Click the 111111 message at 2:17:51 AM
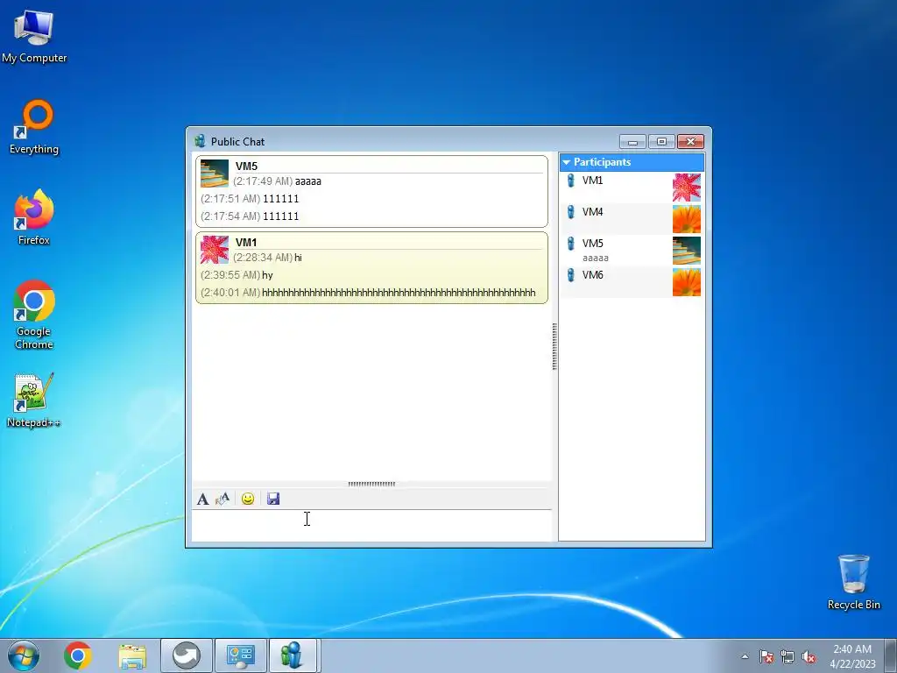This screenshot has height=673, width=897. (281, 199)
